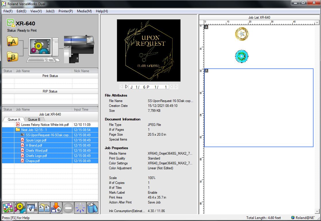
Task: Open Job Settings via the color grid checkmark icon
Action: coord(8,207)
